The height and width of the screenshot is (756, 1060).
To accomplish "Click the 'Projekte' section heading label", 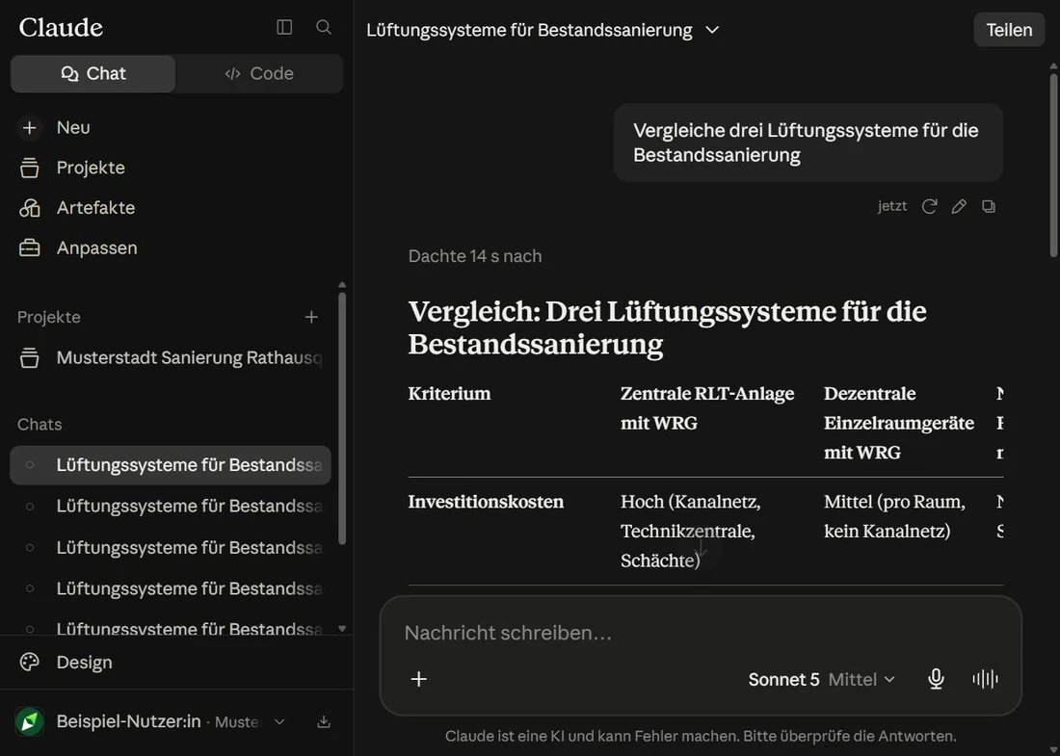I will pos(49,317).
